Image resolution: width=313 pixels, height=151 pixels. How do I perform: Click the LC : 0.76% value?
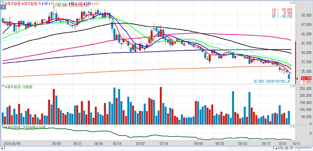click(x=282, y=13)
